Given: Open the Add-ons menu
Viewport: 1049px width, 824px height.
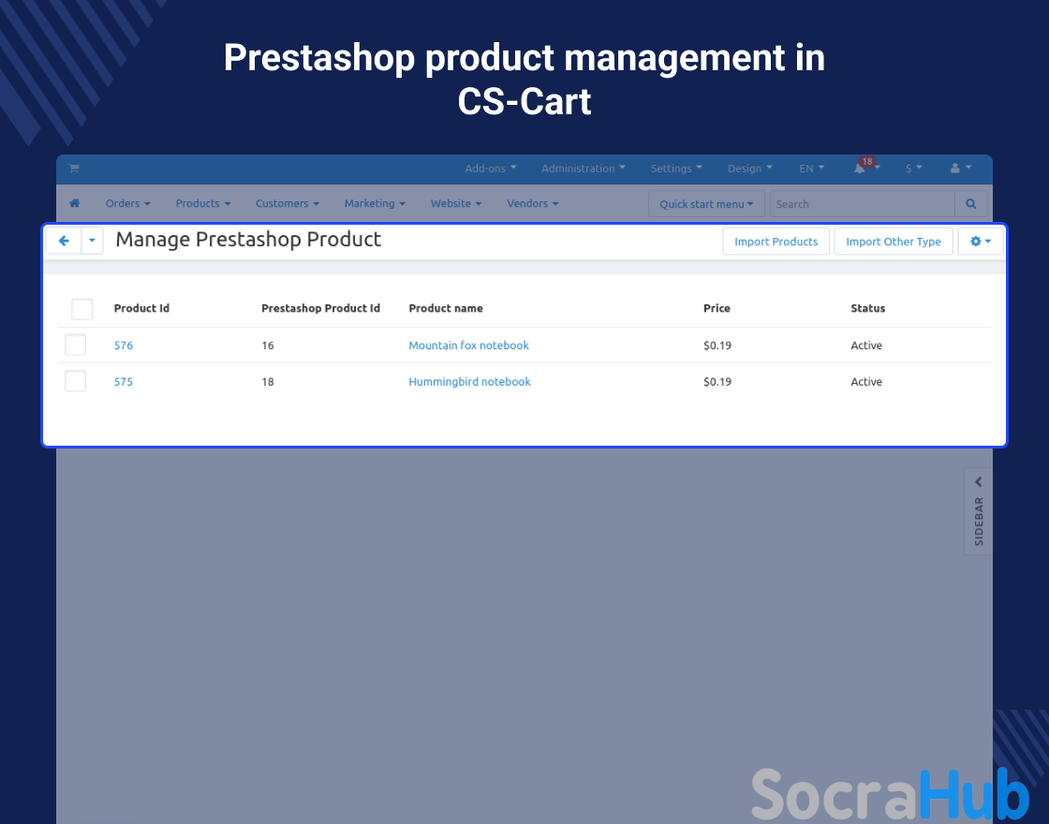Looking at the screenshot, I should (x=490, y=169).
